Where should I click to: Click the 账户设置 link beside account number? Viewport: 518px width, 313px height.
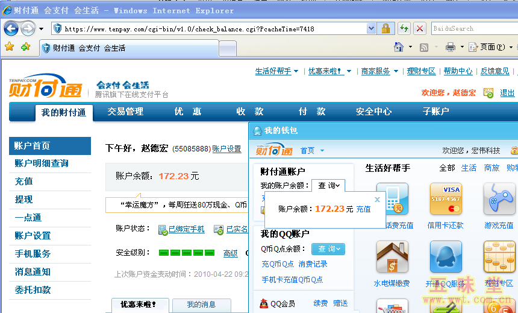click(226, 149)
